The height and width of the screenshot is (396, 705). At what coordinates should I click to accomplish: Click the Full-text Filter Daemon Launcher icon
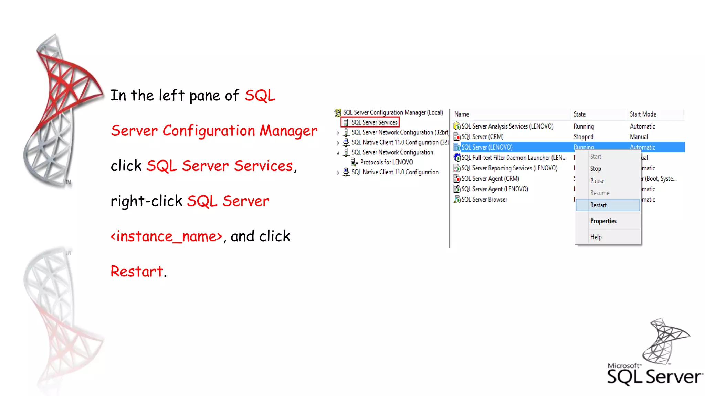[x=457, y=157]
